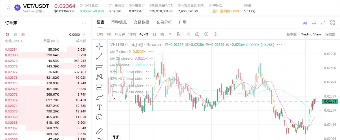Click the 价格 (USDT) column header
This screenshot has width=340, height=140.
click(14, 41)
